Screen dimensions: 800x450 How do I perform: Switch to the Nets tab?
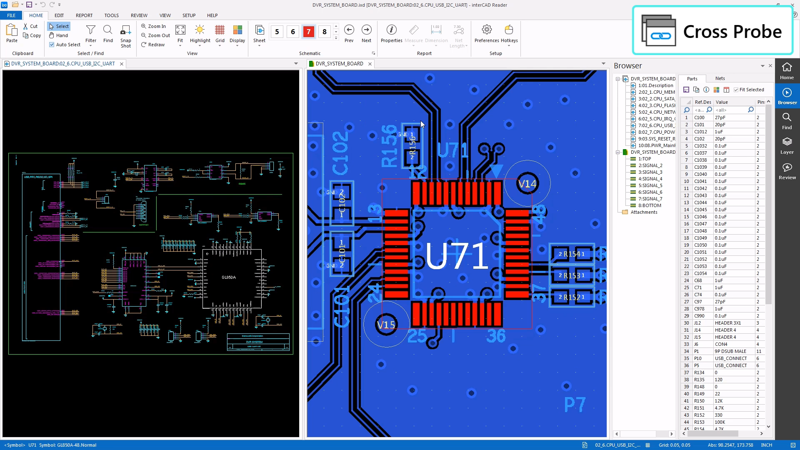720,78
